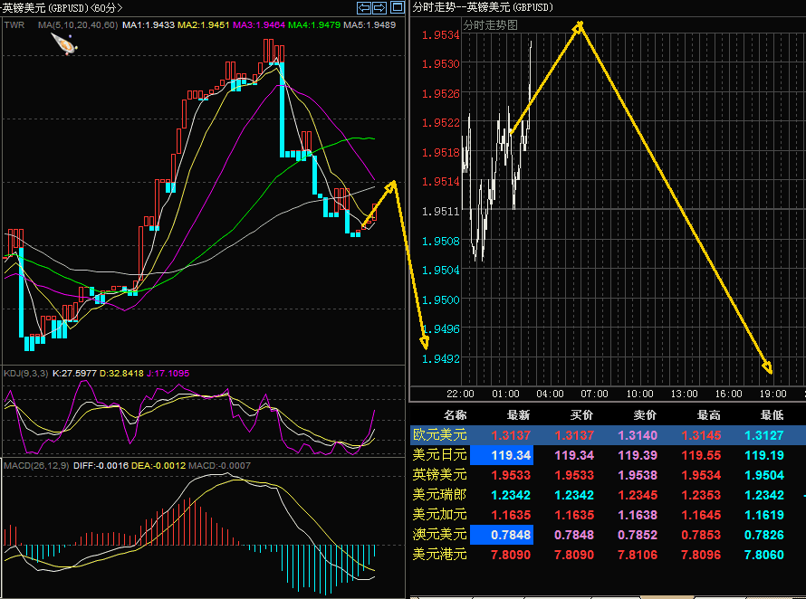Select the 美元日元 currency pair row
This screenshot has width=806, height=599.
point(440,454)
